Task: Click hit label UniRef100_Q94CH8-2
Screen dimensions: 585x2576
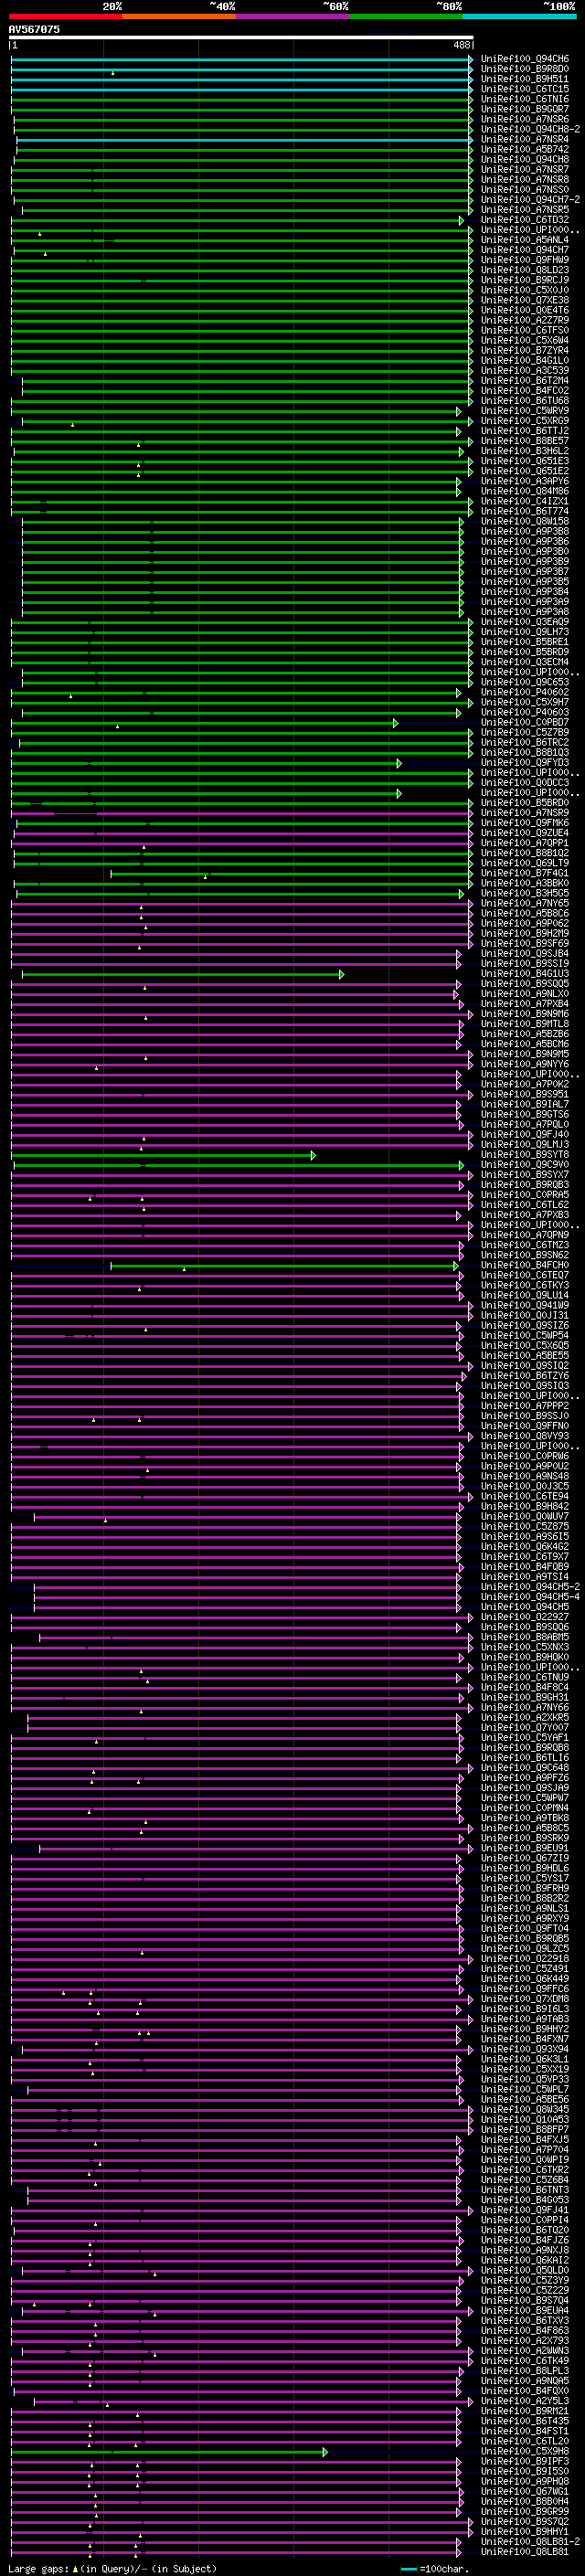Action: point(530,129)
